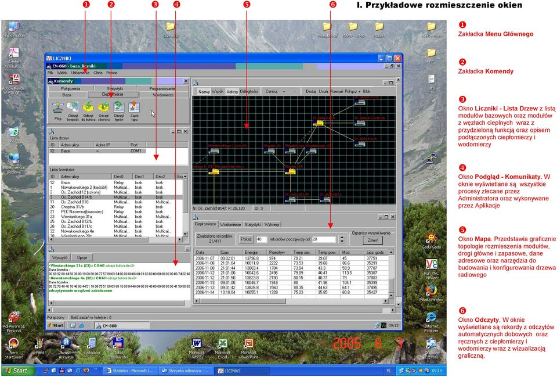Switch to Skrzynka odbiorcza taskbar item
Image resolution: width=557 pixels, height=377 pixels.
[x=186, y=371]
